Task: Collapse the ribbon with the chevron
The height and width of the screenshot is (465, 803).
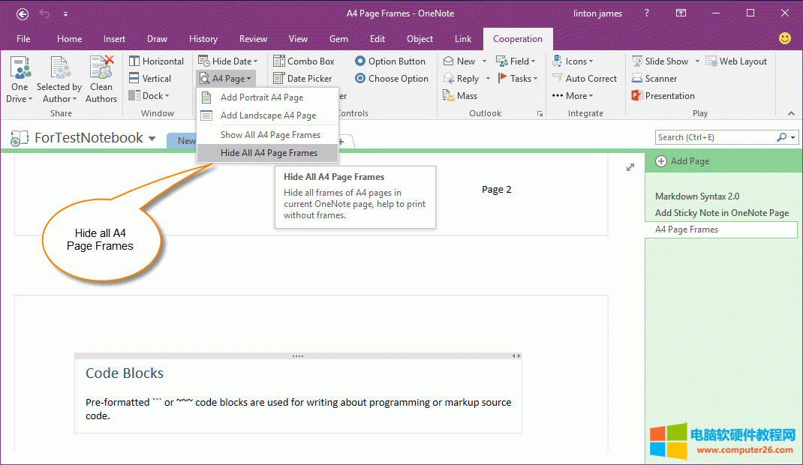Action: tap(790, 113)
